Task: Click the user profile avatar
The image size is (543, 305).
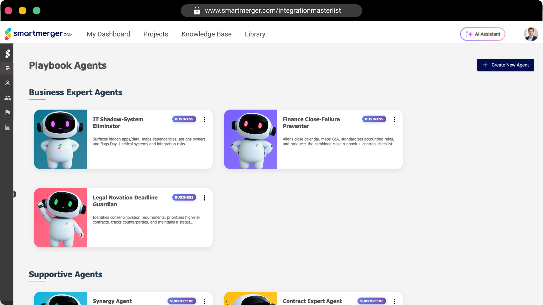Action: pos(531,34)
